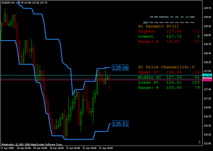
Task: Click the 'Middle PC' label
Action: [x=150, y=77]
